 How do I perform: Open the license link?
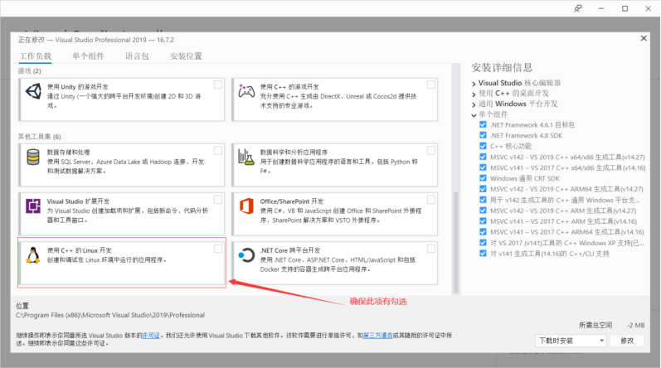click(x=151, y=336)
